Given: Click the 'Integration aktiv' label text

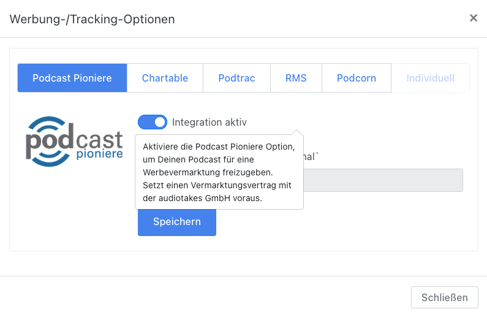Looking at the screenshot, I should [210, 122].
